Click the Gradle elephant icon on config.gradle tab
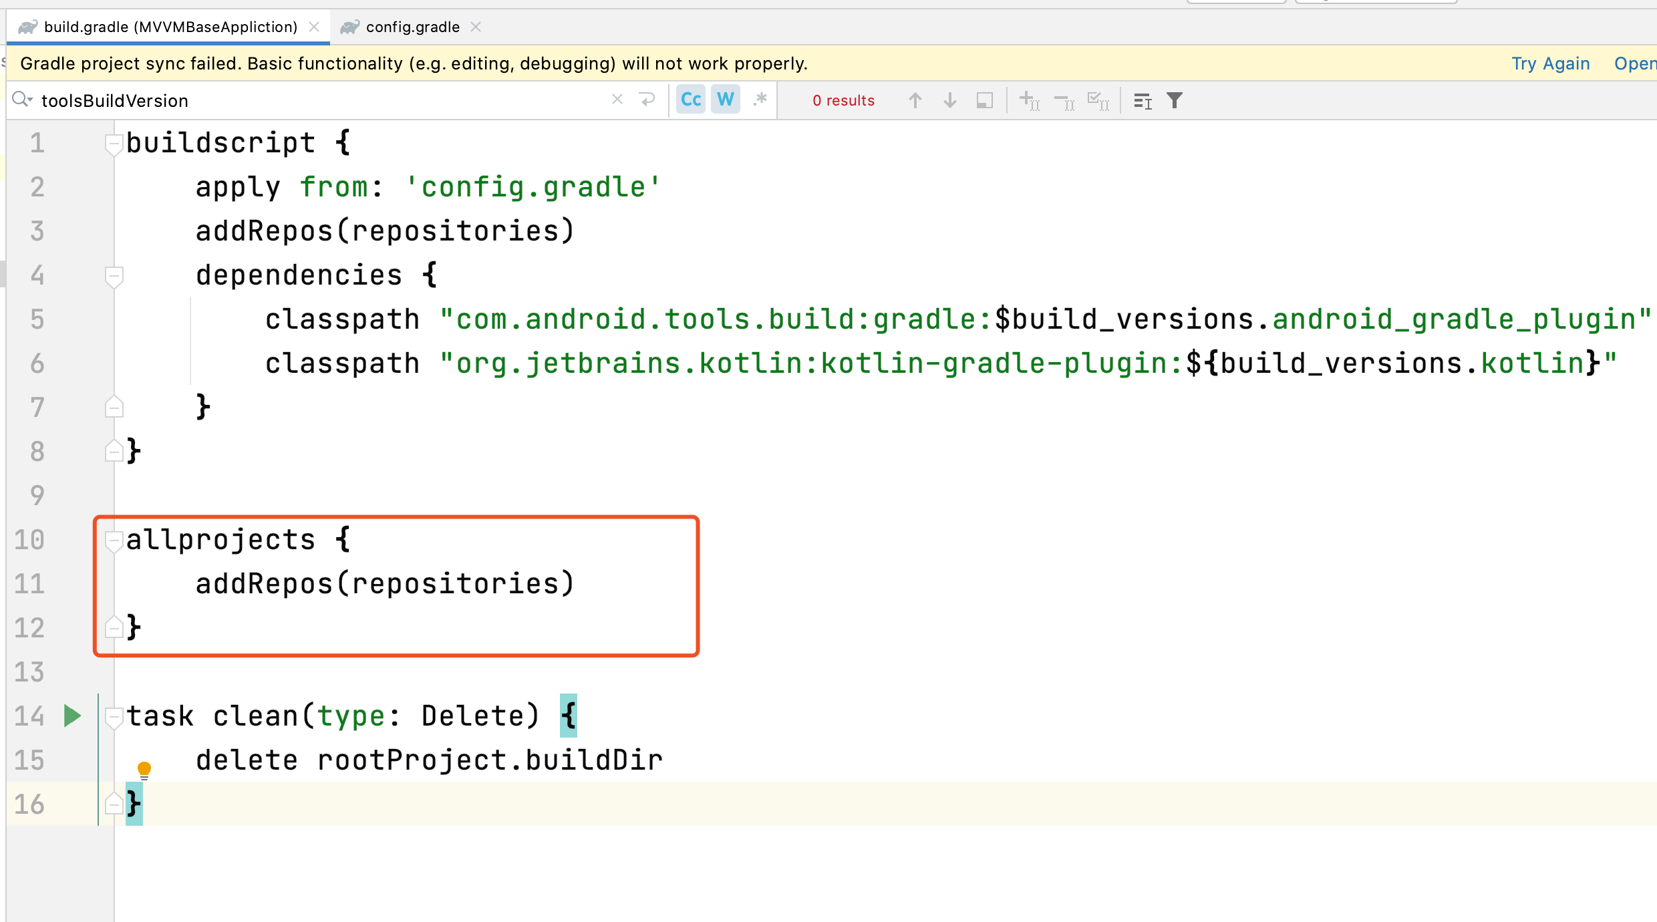 click(349, 27)
